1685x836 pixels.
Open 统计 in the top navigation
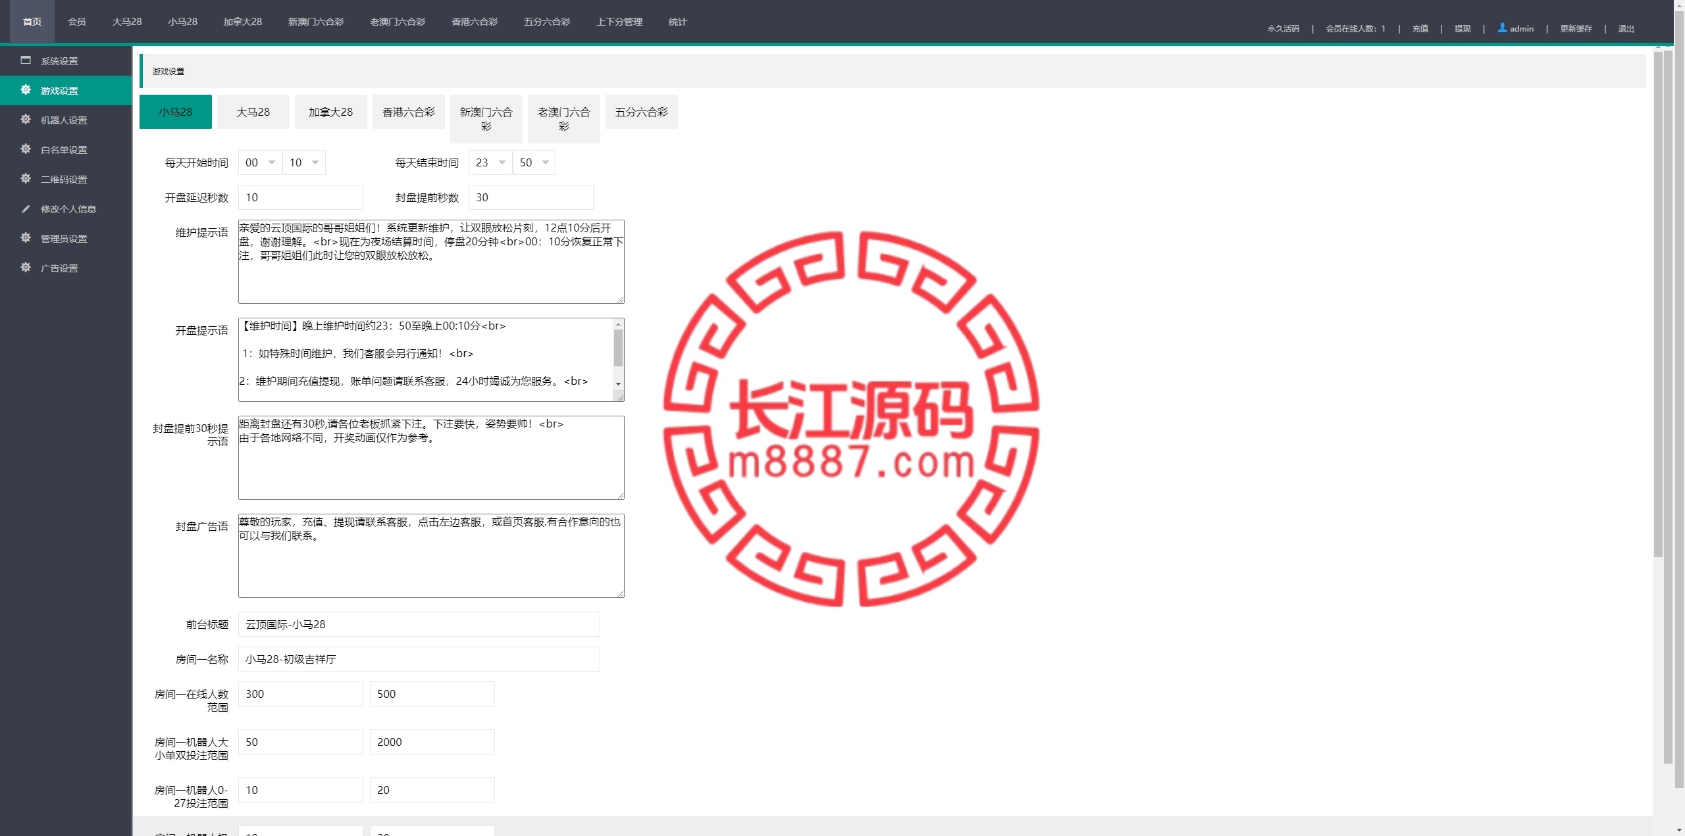point(678,22)
